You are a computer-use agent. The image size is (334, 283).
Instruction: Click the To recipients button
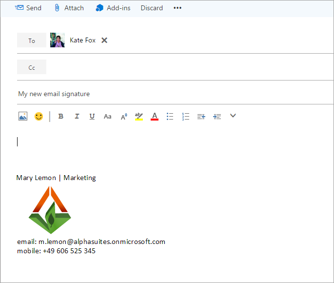coord(32,40)
